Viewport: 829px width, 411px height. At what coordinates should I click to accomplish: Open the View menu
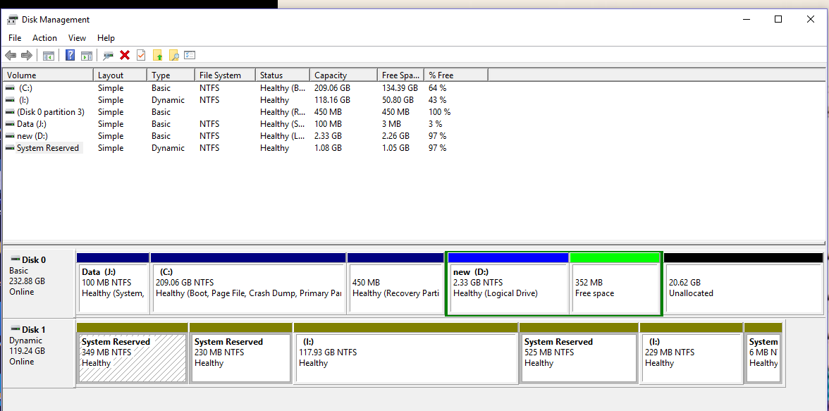click(77, 38)
